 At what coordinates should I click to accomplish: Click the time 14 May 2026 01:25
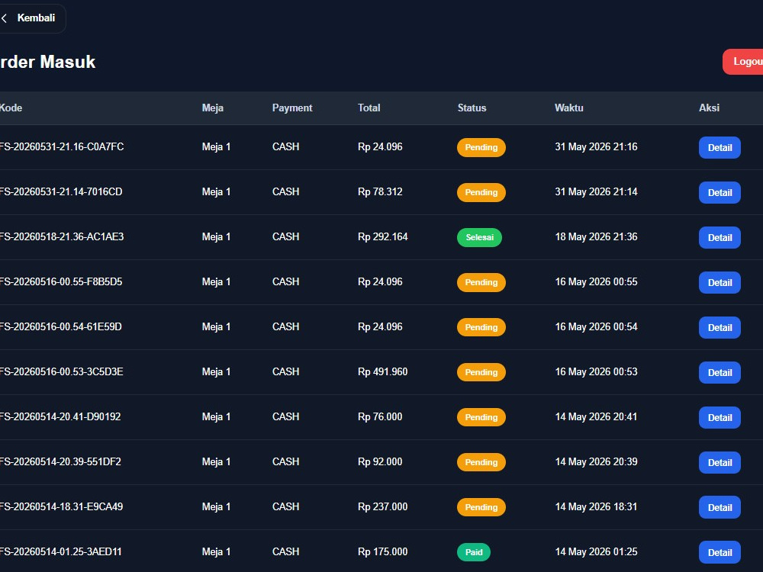click(596, 551)
